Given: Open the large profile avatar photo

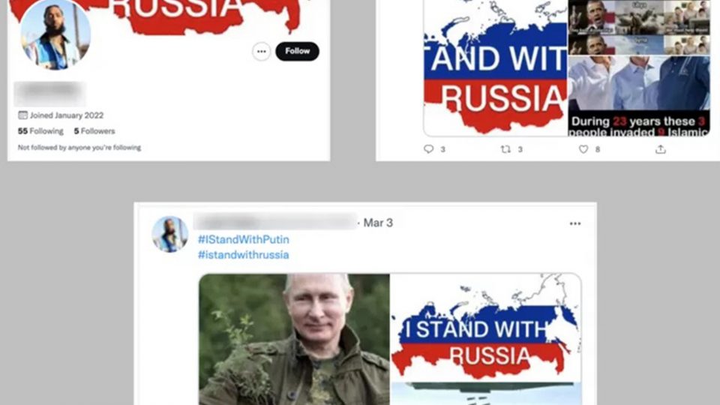Looking at the screenshot, I should pyautogui.click(x=55, y=34).
